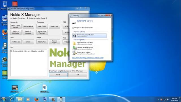Switch to the Camtasia recorder taskbar item

click(53, 99)
